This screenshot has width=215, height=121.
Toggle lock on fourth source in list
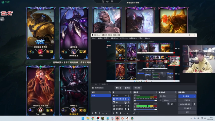coord(128,106)
